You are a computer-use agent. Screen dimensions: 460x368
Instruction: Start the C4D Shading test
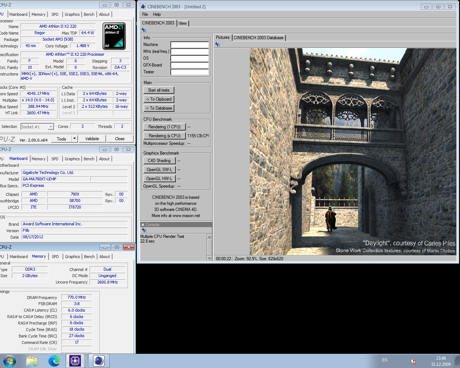pyautogui.click(x=159, y=161)
